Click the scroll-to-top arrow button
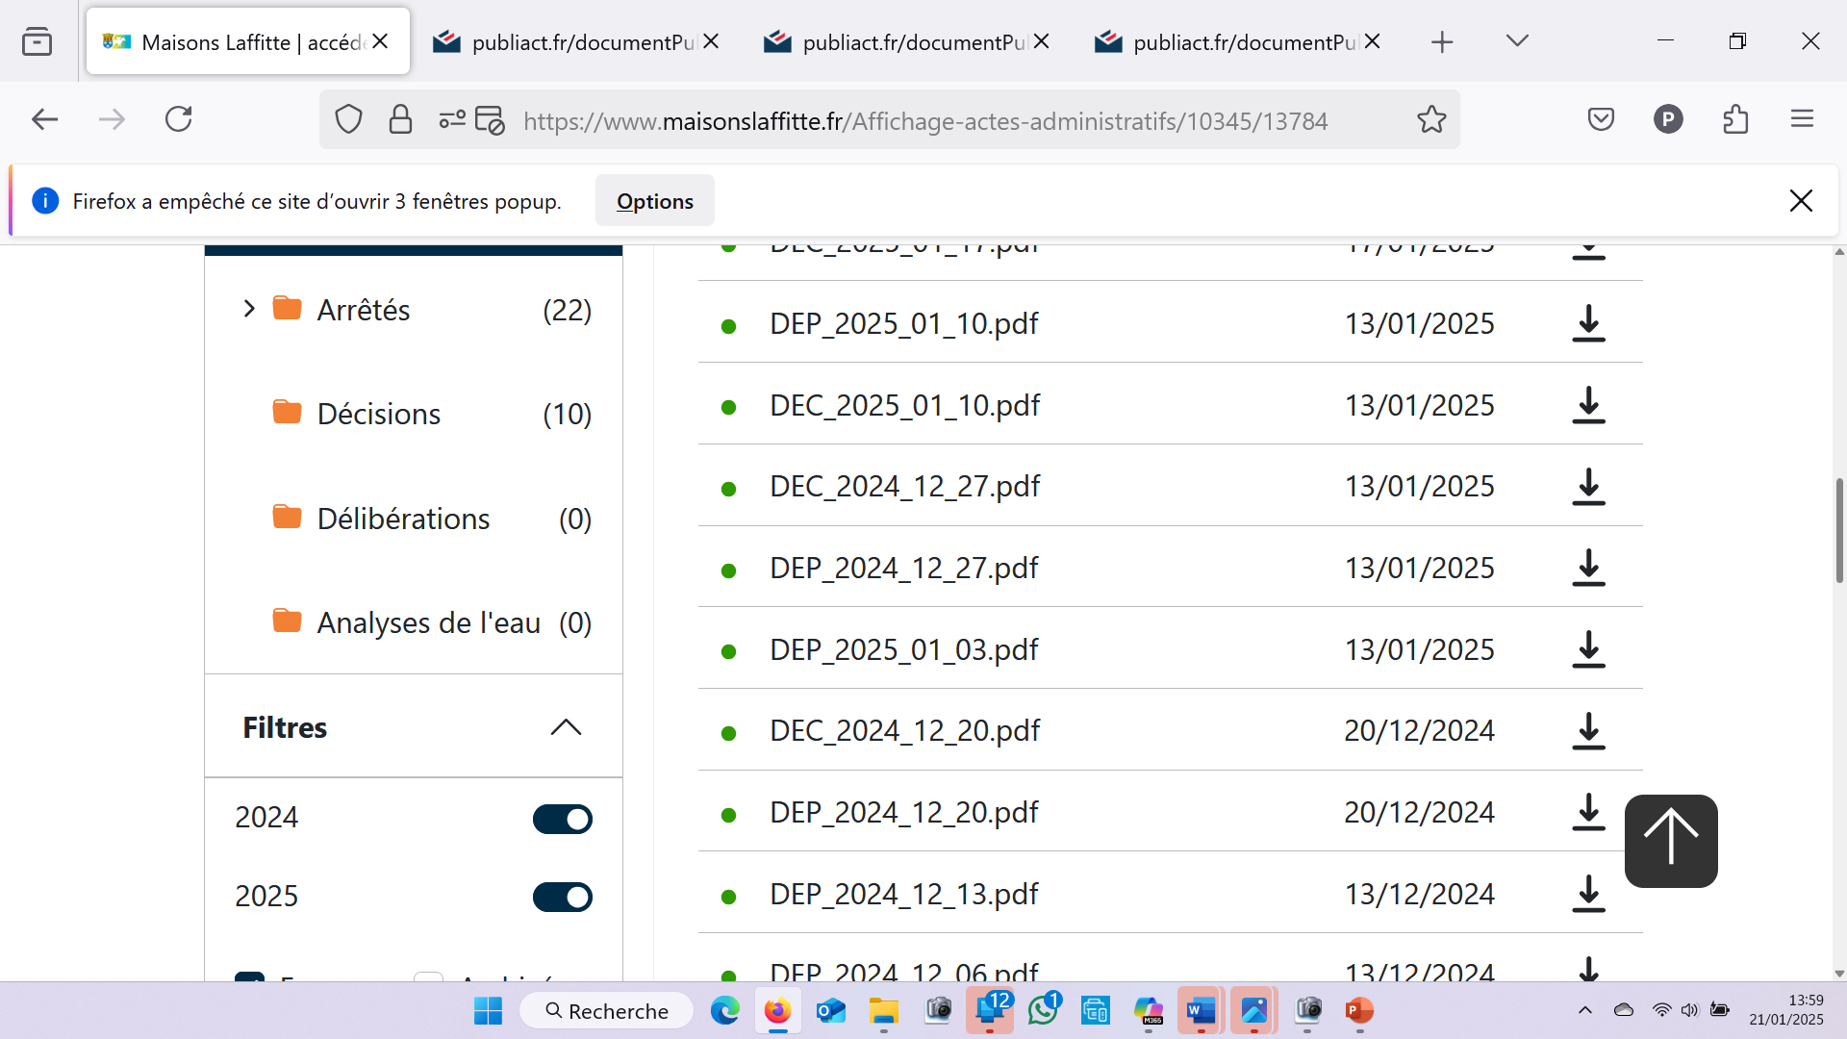Screen dimensions: 1847x1039 coord(1671,841)
